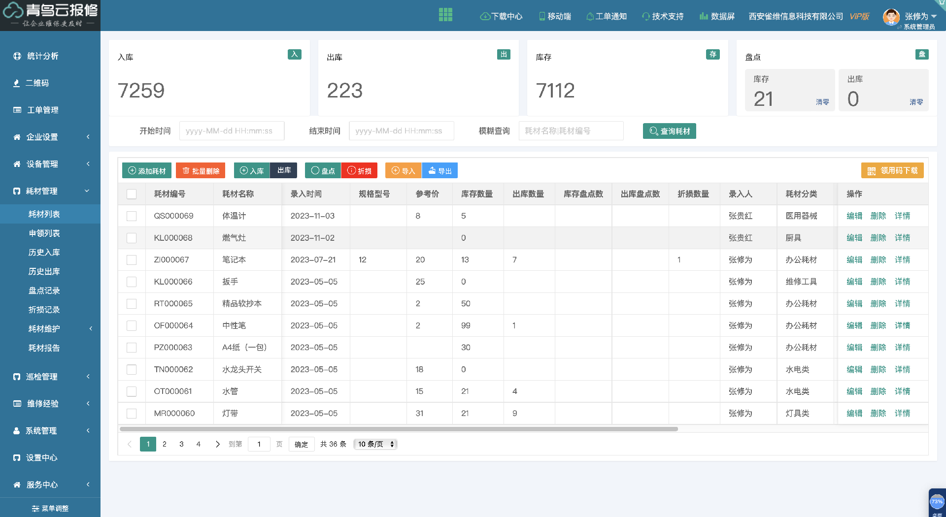
Task: Open the 10 条/页 page size dropdown
Action: pos(375,444)
